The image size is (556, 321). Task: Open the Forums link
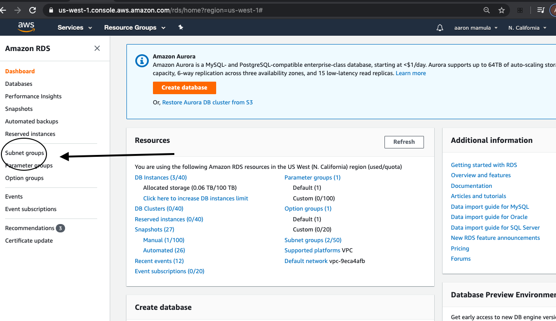click(x=461, y=259)
